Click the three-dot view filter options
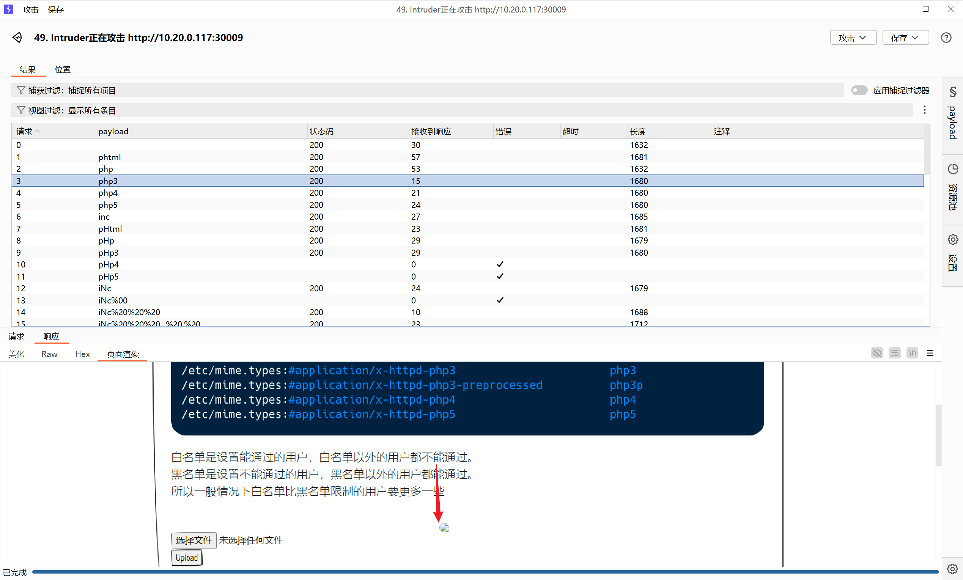The height and width of the screenshot is (580, 963). [924, 110]
